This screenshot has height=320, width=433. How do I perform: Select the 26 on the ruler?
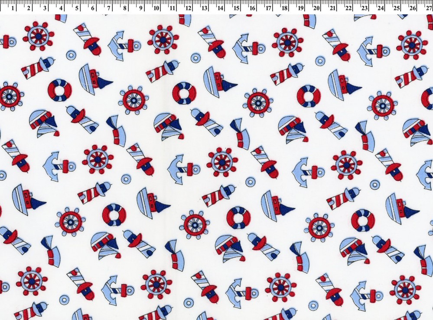[x=412, y=8]
